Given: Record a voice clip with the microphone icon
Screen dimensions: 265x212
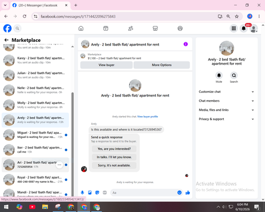Looking at the screenshot, I should click(x=83, y=192).
